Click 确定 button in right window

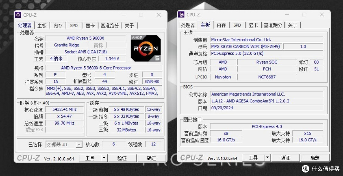point(314,158)
